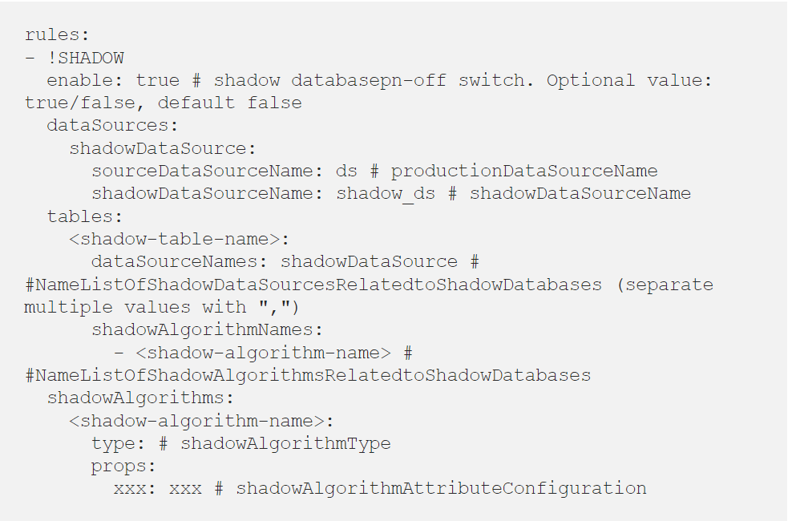Click the "shadowAlgorithmAttributeConfiguration" comment
The width and height of the screenshot is (788, 521).
coord(441,488)
